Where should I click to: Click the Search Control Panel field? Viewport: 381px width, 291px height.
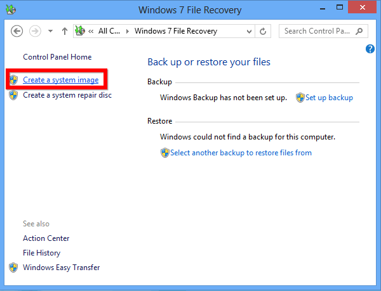[x=317, y=31]
